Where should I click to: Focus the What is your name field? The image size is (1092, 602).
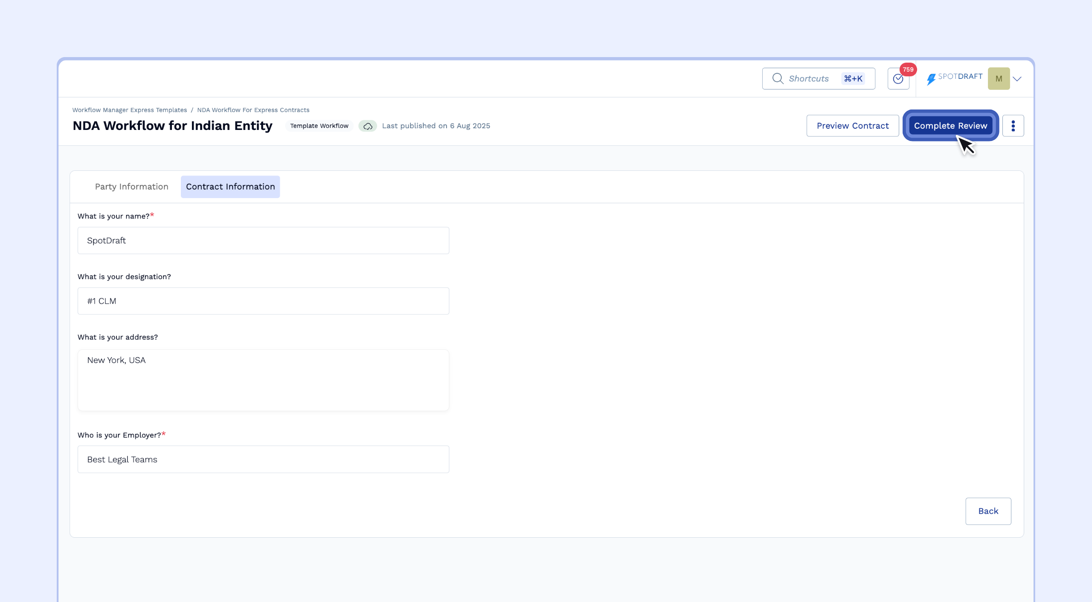tap(263, 241)
